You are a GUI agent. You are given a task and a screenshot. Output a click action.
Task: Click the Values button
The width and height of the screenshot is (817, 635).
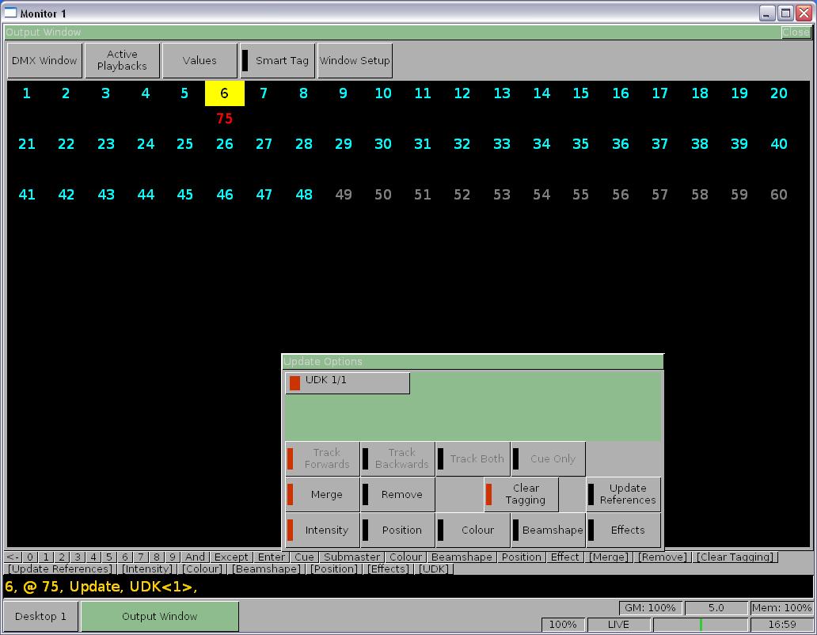199,60
